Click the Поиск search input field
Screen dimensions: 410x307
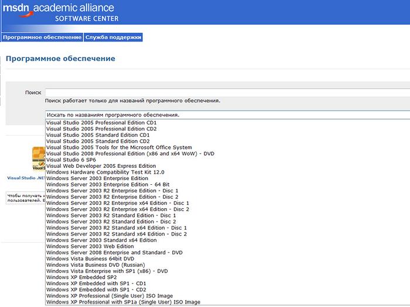(x=227, y=92)
